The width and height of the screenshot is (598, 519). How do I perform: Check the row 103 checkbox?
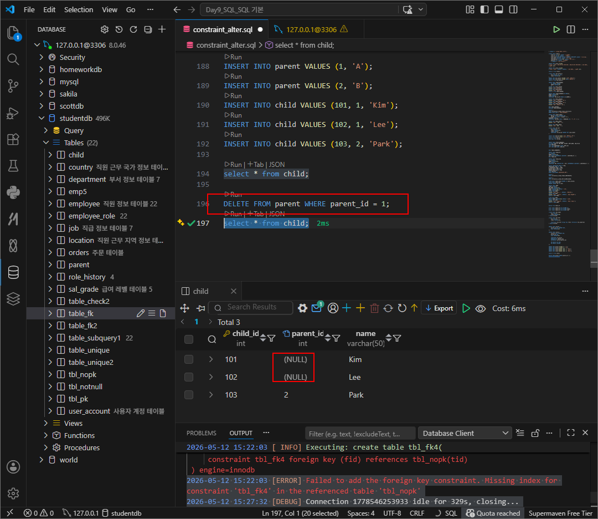(x=189, y=395)
